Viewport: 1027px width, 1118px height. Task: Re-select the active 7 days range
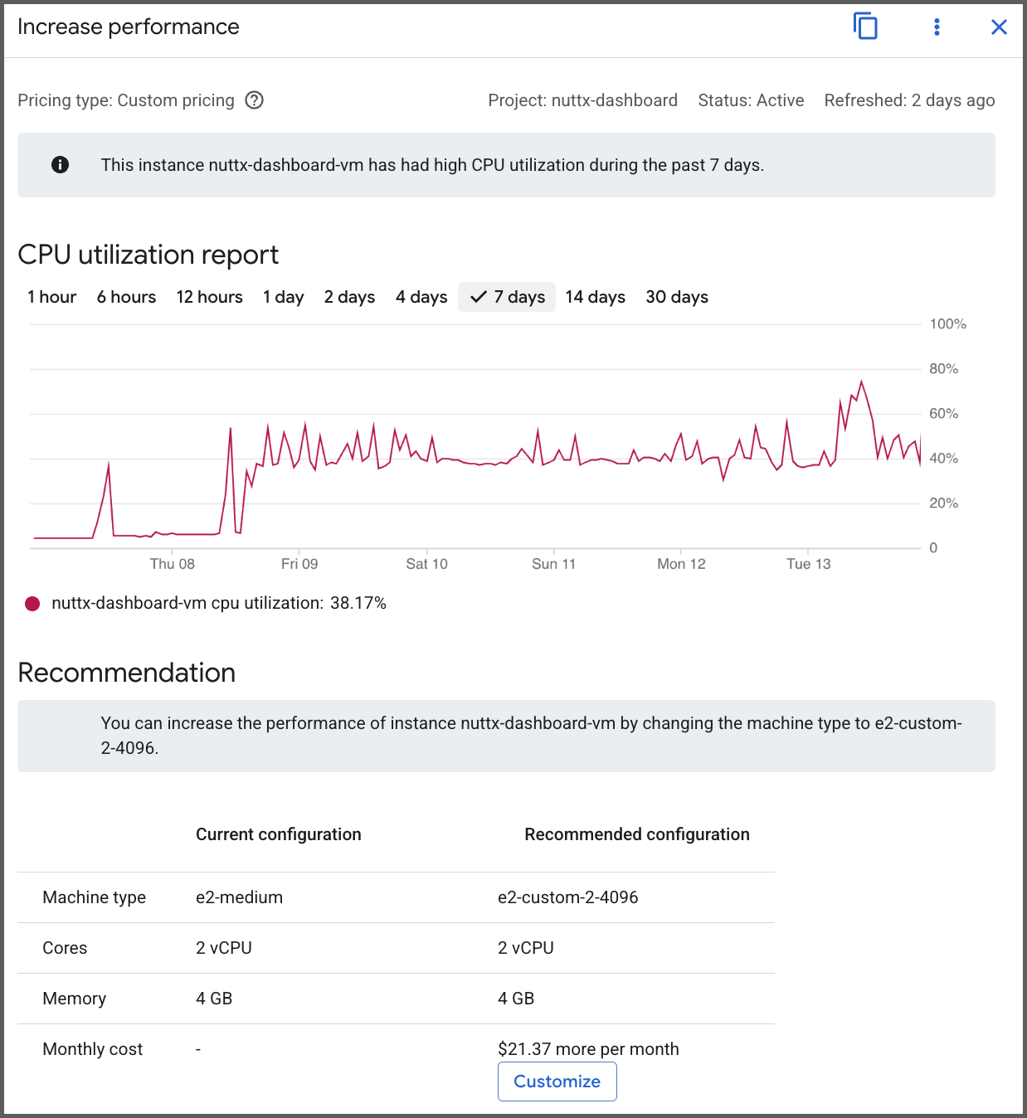[506, 296]
